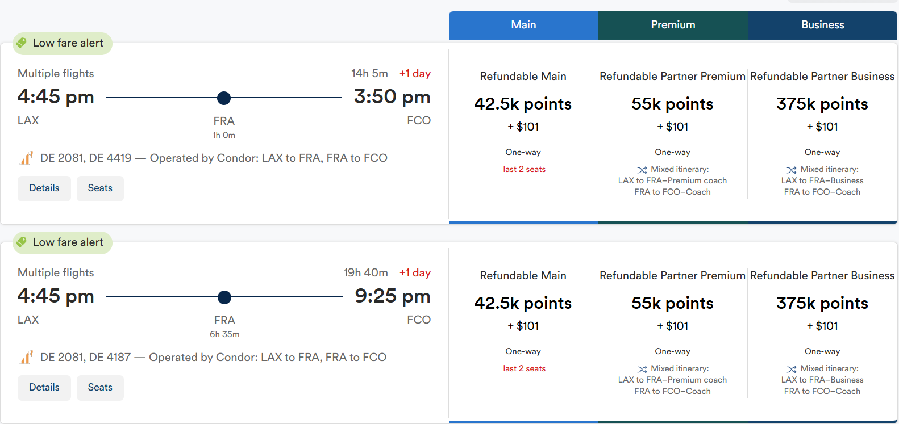Click the low fare alert tag icon on first flight
Screen dimensions: 899x424
point(23,43)
